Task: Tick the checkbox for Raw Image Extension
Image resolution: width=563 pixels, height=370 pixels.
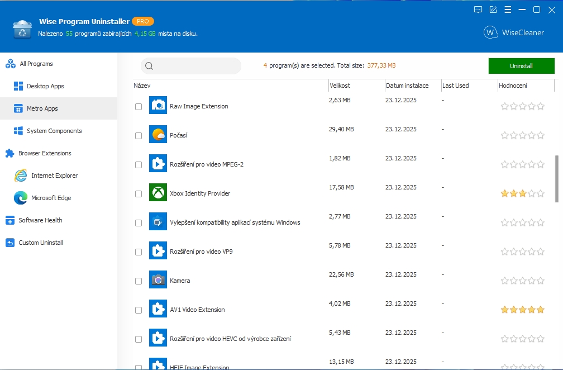Action: (139, 107)
